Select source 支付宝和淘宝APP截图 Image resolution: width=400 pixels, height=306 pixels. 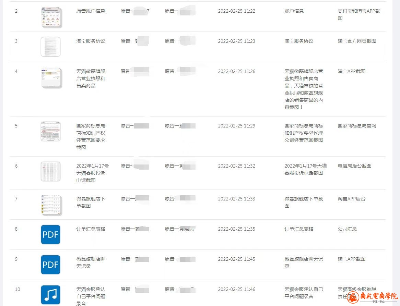tap(359, 14)
